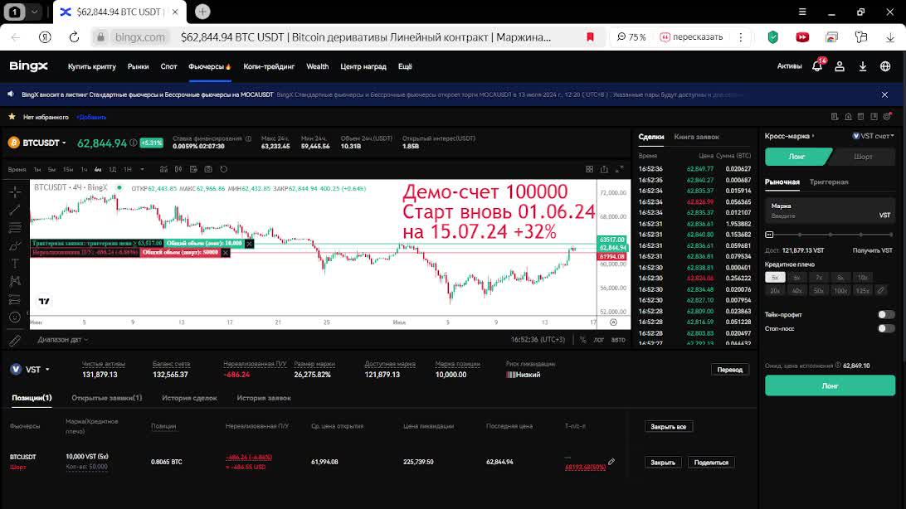Select the trend line drawing tool
The image size is (906, 509).
(x=15, y=210)
